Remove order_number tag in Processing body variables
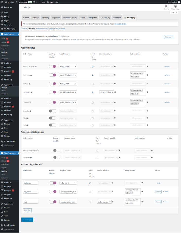 pyautogui.click(x=142, y=73)
